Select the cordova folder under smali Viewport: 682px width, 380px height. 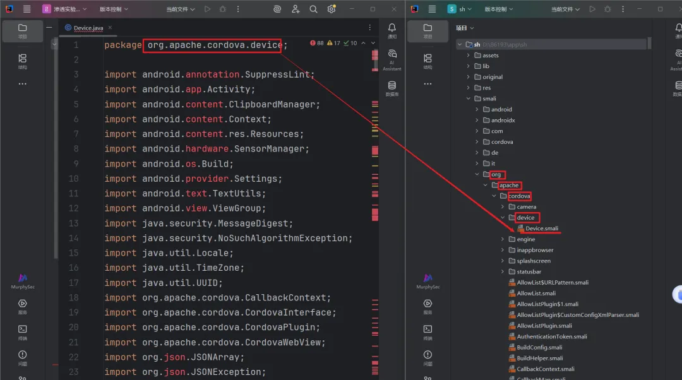[498, 142]
